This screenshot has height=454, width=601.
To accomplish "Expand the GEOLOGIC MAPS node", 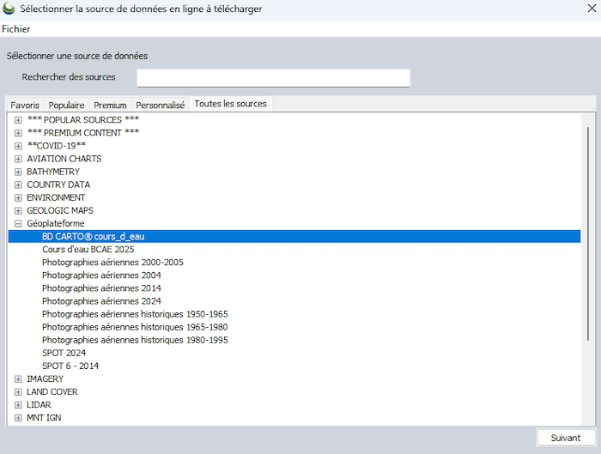I will point(18,211).
